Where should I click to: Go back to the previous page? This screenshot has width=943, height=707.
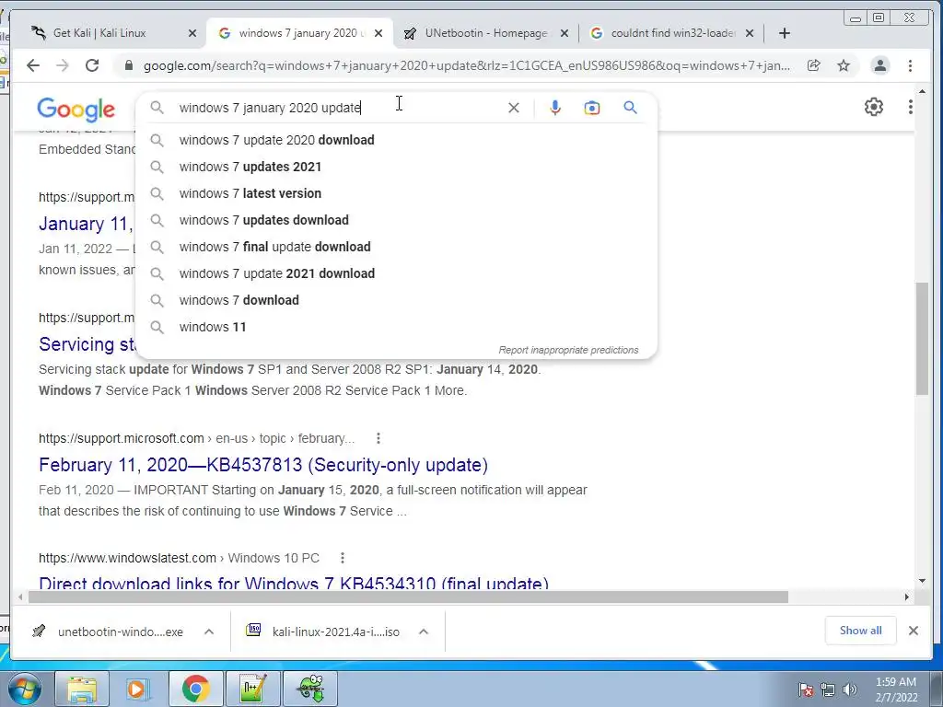coord(33,65)
